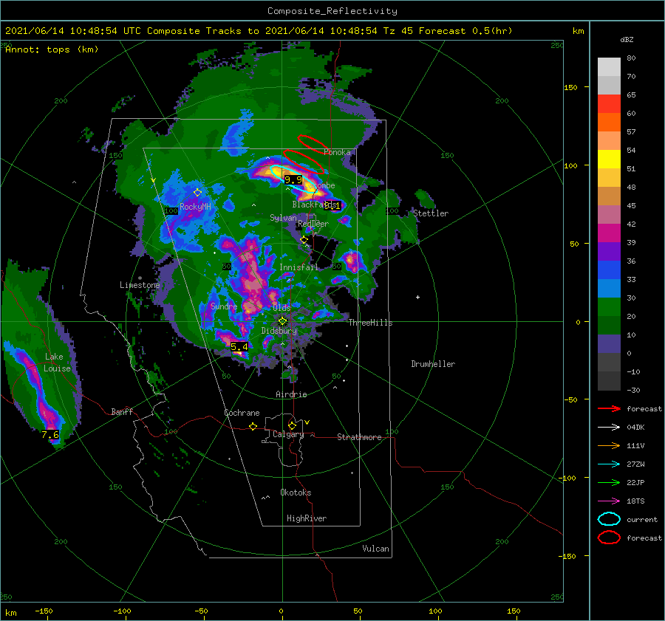
Task: Click the 7.6 storm top label
Action: (50, 434)
